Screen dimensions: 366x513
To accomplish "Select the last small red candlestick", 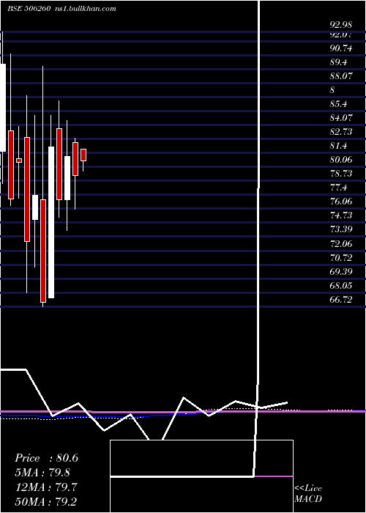I will tap(83, 155).
